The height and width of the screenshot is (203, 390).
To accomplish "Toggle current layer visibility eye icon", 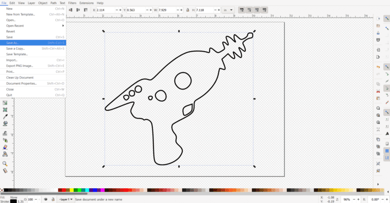I will click(46, 199).
